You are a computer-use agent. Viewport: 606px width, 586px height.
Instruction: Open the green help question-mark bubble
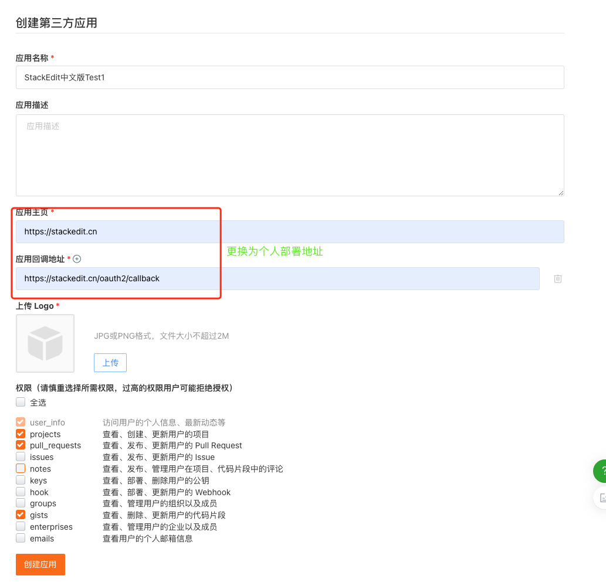[600, 471]
